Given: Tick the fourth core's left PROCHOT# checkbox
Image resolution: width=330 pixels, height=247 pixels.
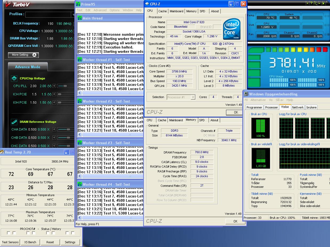Looking at the screenshot, I should coord(67,233).
